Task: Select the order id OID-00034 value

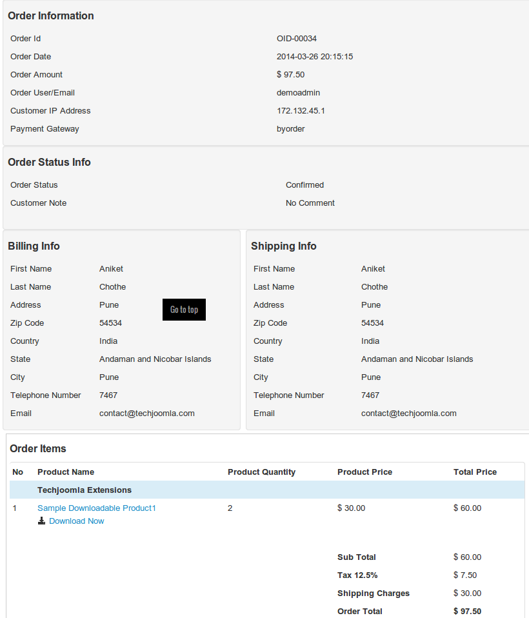Action: pyautogui.click(x=296, y=38)
